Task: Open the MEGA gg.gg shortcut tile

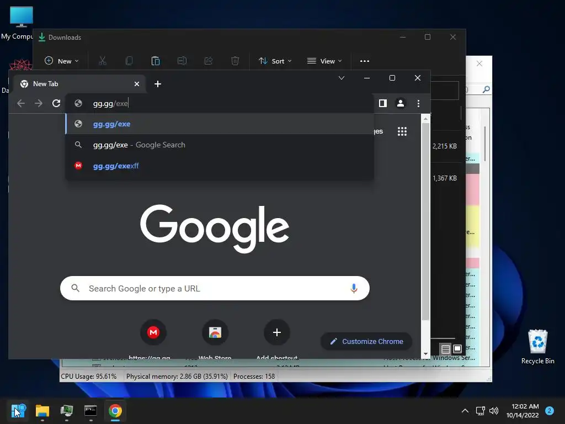Action: point(153,332)
